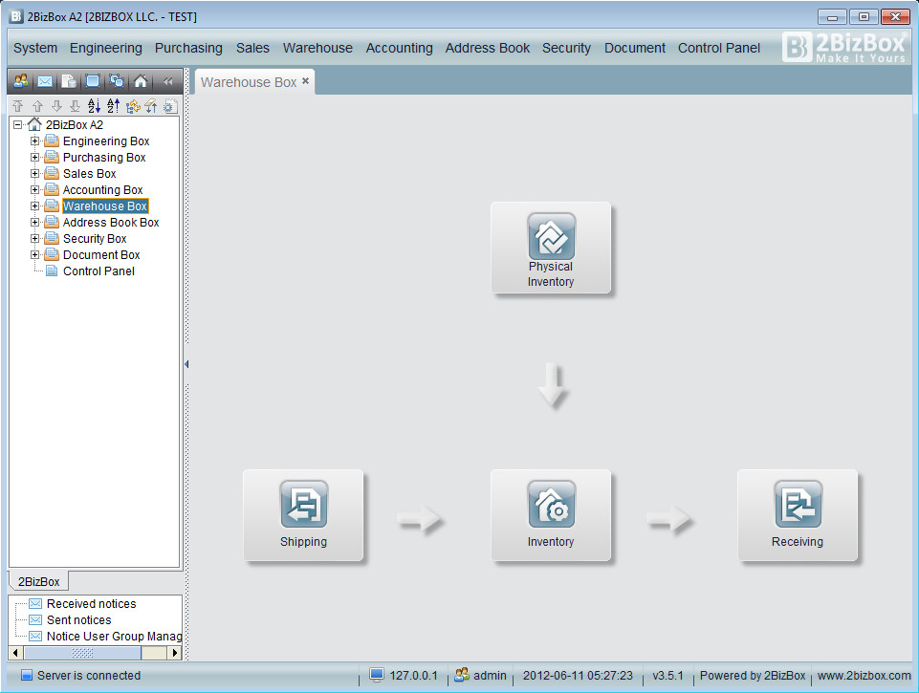Expand the Accounting Box tree node
The width and height of the screenshot is (919, 693).
[34, 190]
